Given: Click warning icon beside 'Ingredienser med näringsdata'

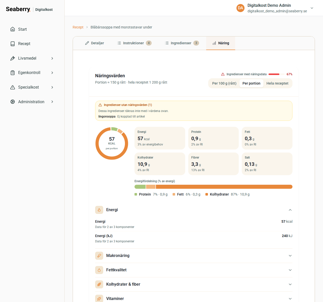Looking at the screenshot, I should click(223, 74).
